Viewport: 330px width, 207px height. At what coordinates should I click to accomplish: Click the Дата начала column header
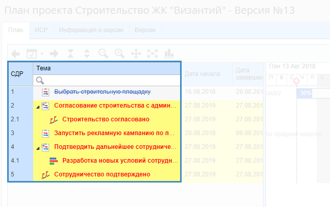pos(207,74)
